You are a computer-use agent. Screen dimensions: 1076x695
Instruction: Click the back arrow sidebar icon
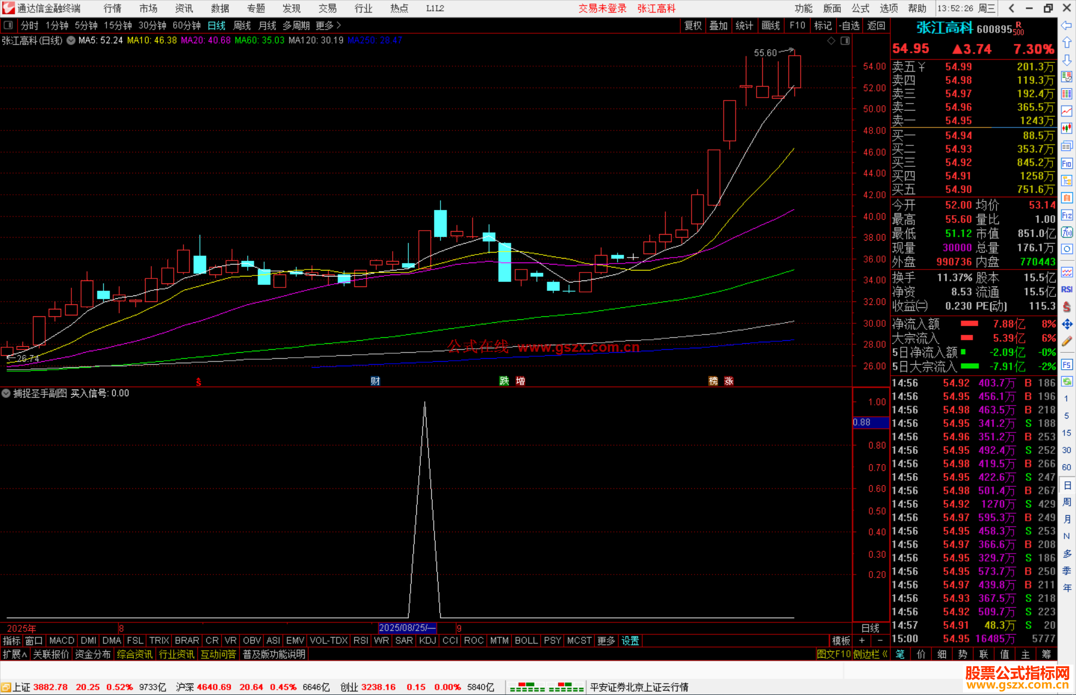pos(1067,25)
